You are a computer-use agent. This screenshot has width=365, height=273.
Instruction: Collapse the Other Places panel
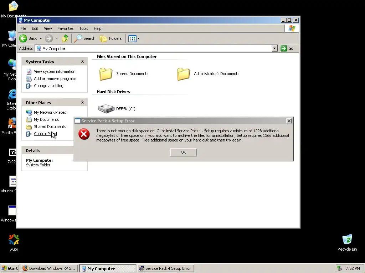82,102
